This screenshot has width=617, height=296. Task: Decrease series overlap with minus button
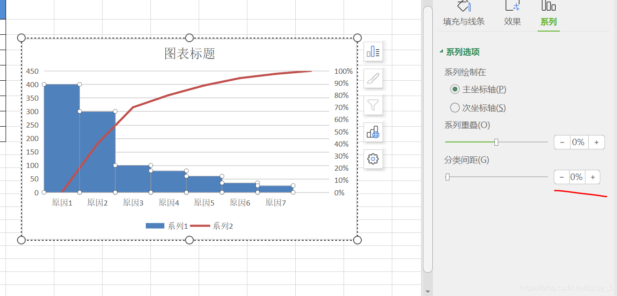coord(562,142)
